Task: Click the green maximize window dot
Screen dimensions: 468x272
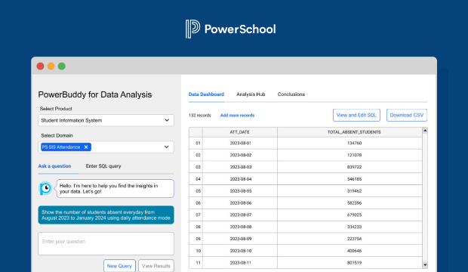Action: click(62, 66)
